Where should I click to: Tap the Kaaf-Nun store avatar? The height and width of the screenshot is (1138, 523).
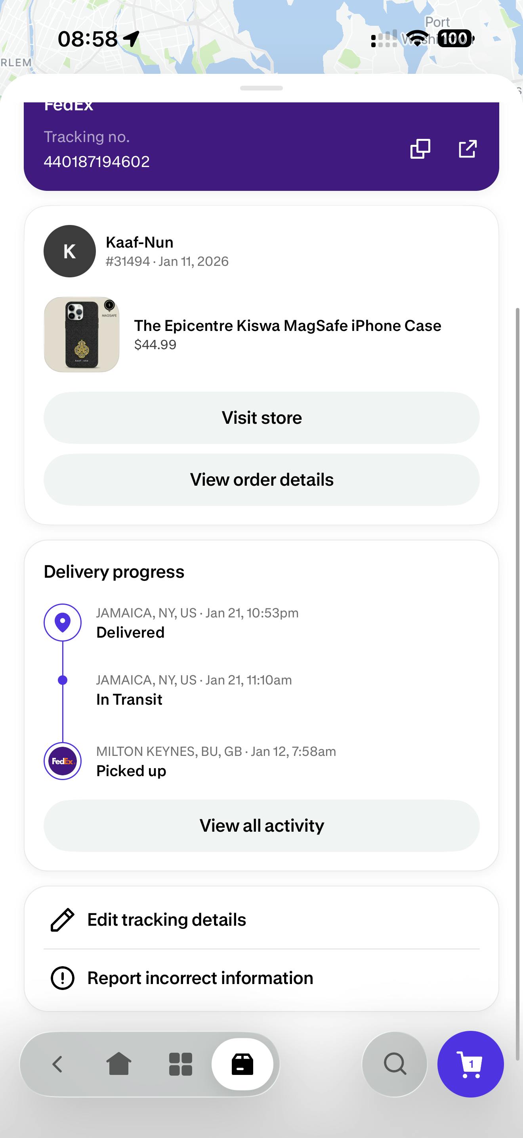pos(70,251)
